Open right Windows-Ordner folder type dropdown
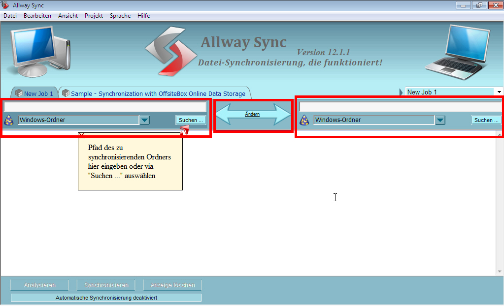 pyautogui.click(x=440, y=120)
